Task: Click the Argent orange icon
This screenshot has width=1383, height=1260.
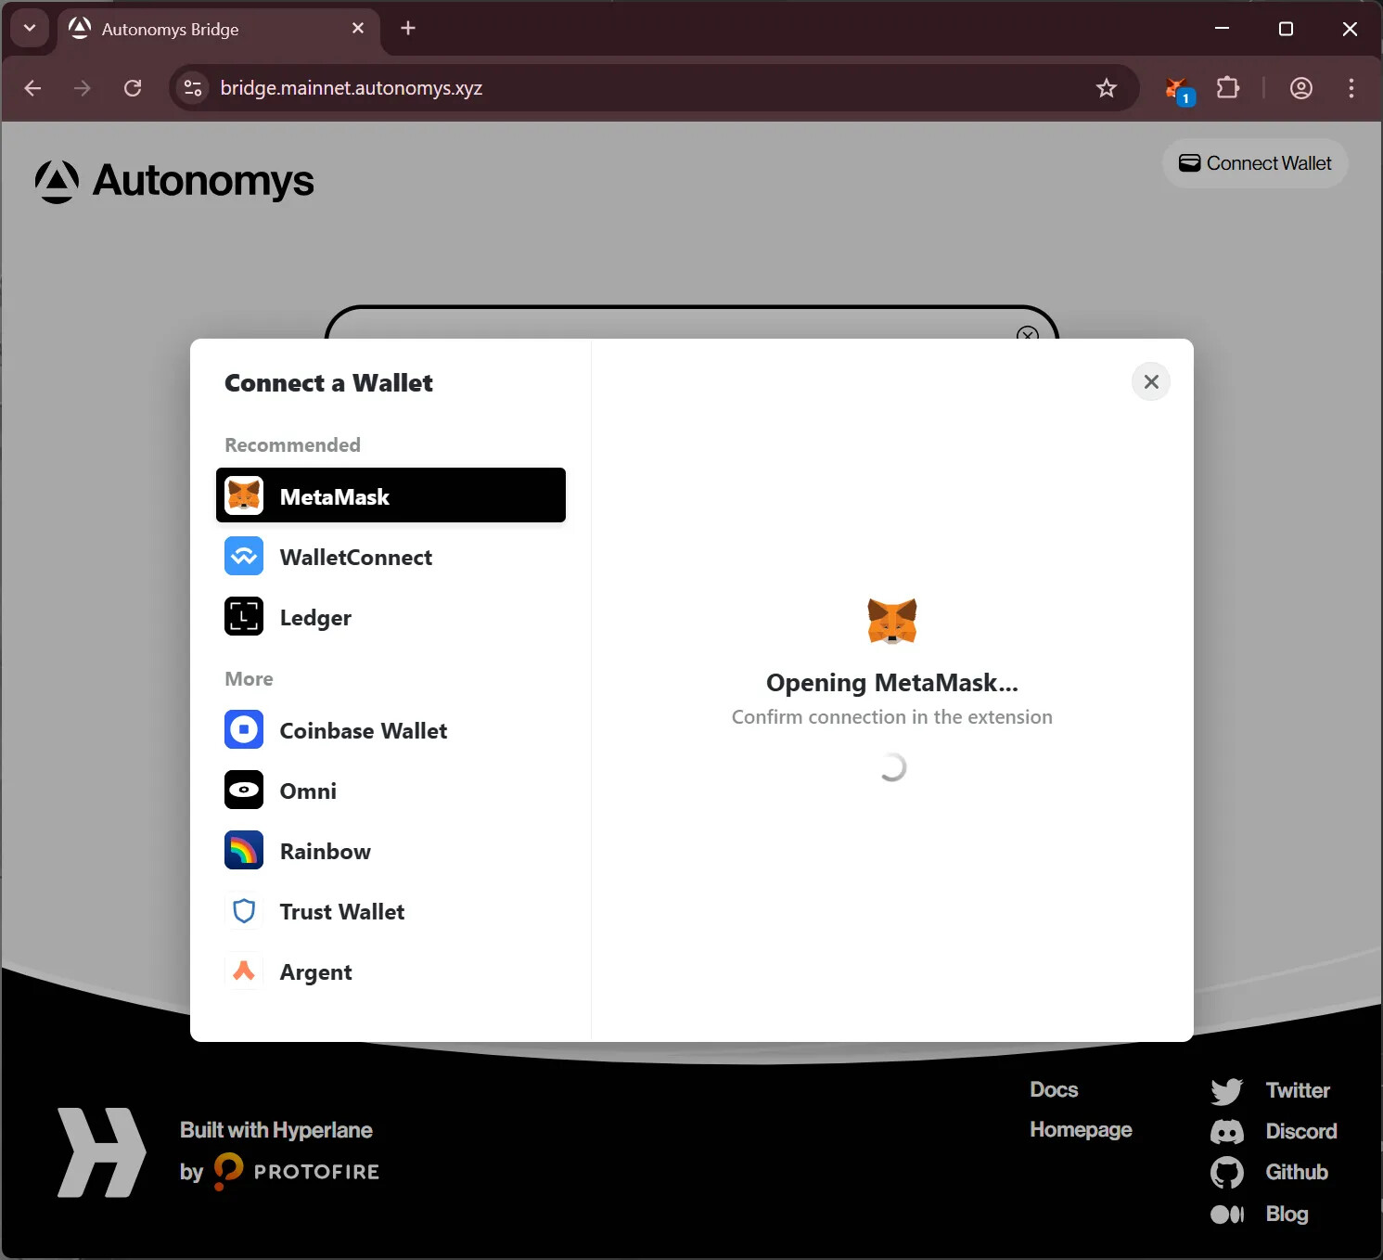Action: (x=244, y=971)
